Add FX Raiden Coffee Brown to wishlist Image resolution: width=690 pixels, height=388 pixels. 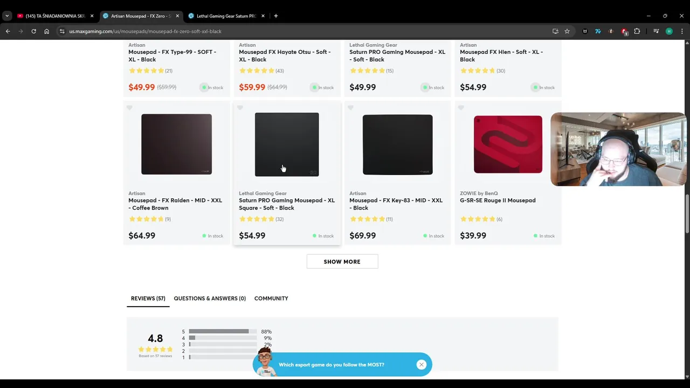pos(129,108)
